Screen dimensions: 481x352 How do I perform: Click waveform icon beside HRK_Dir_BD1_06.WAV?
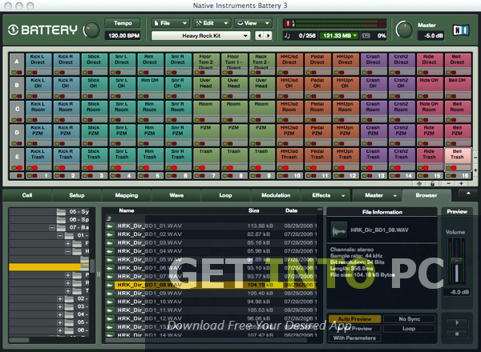[109, 268]
